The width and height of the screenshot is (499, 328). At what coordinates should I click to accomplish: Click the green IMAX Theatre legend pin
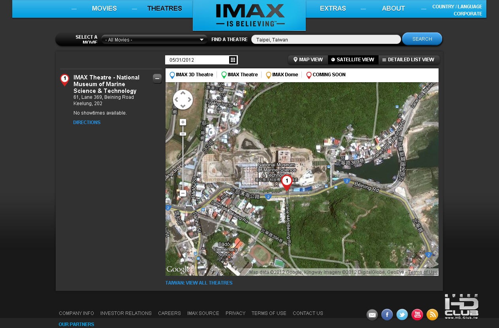[224, 75]
